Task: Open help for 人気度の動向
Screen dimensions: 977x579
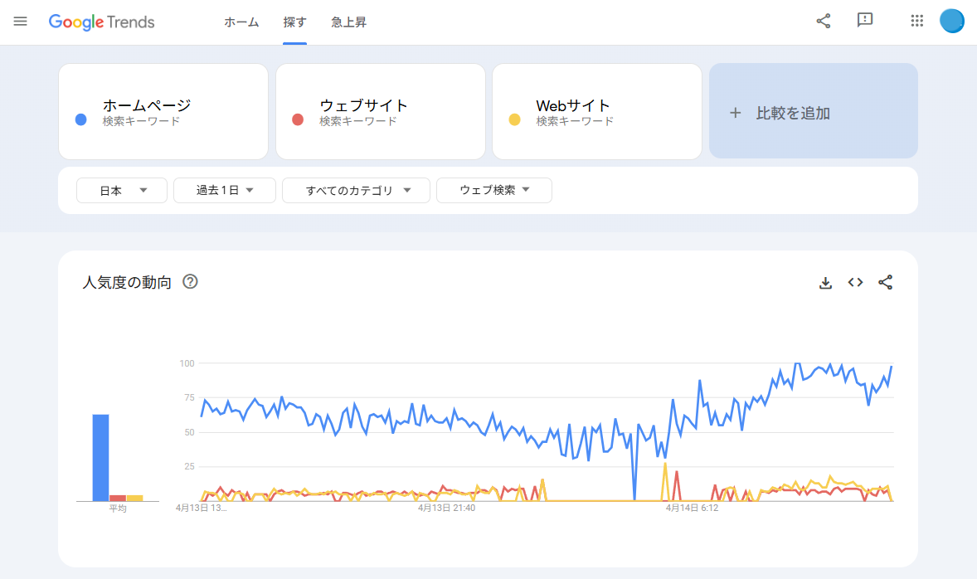Action: pyautogui.click(x=190, y=282)
